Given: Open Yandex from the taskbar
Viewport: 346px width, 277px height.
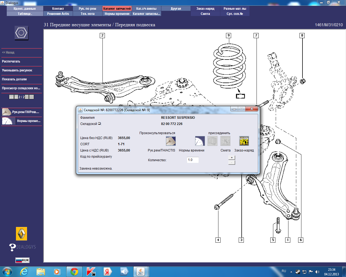Looking at the screenshot, I should coord(107,272).
